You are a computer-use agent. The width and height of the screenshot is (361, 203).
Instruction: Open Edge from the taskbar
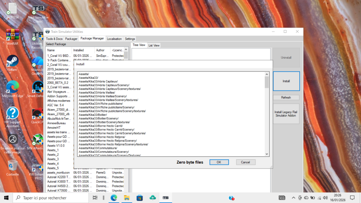pyautogui.click(x=114, y=198)
